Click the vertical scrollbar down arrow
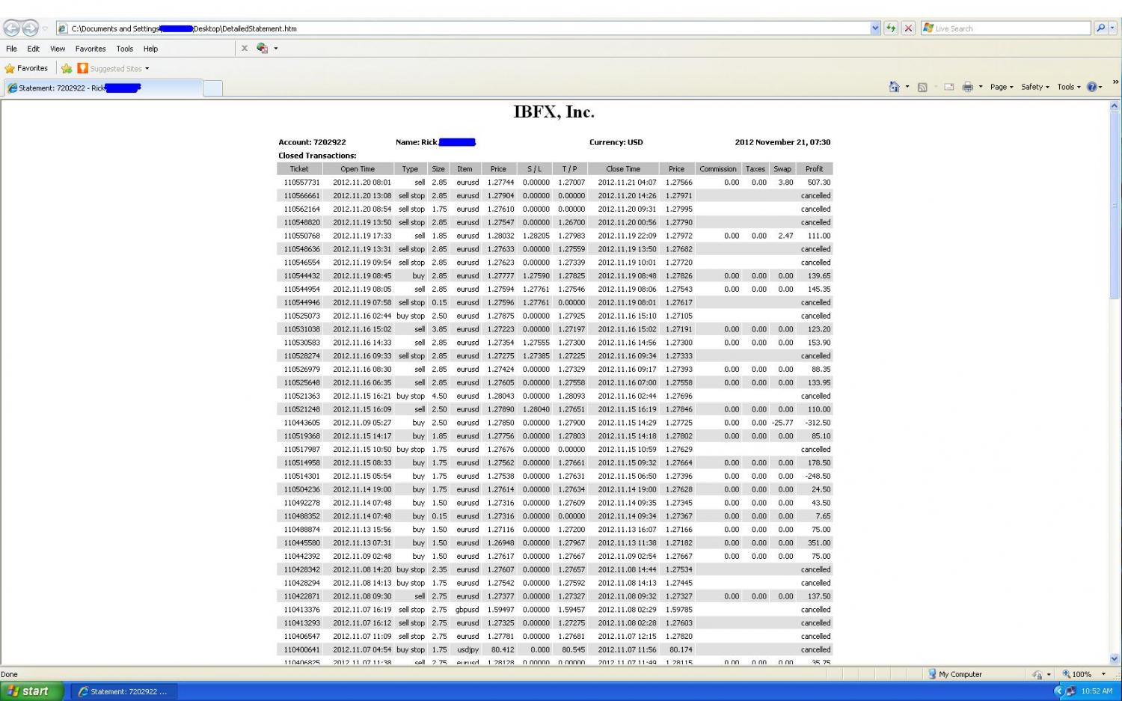The height and width of the screenshot is (701, 1122). click(x=1115, y=659)
